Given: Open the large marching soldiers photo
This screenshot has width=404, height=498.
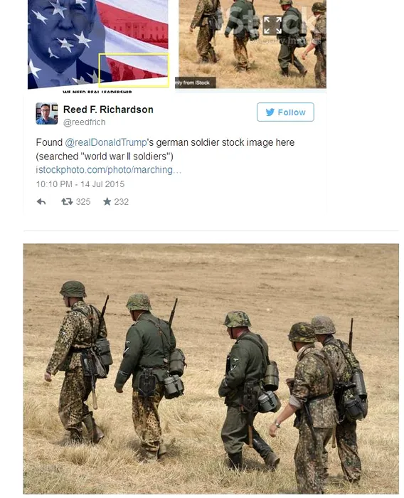Looking at the screenshot, I should point(211,369).
